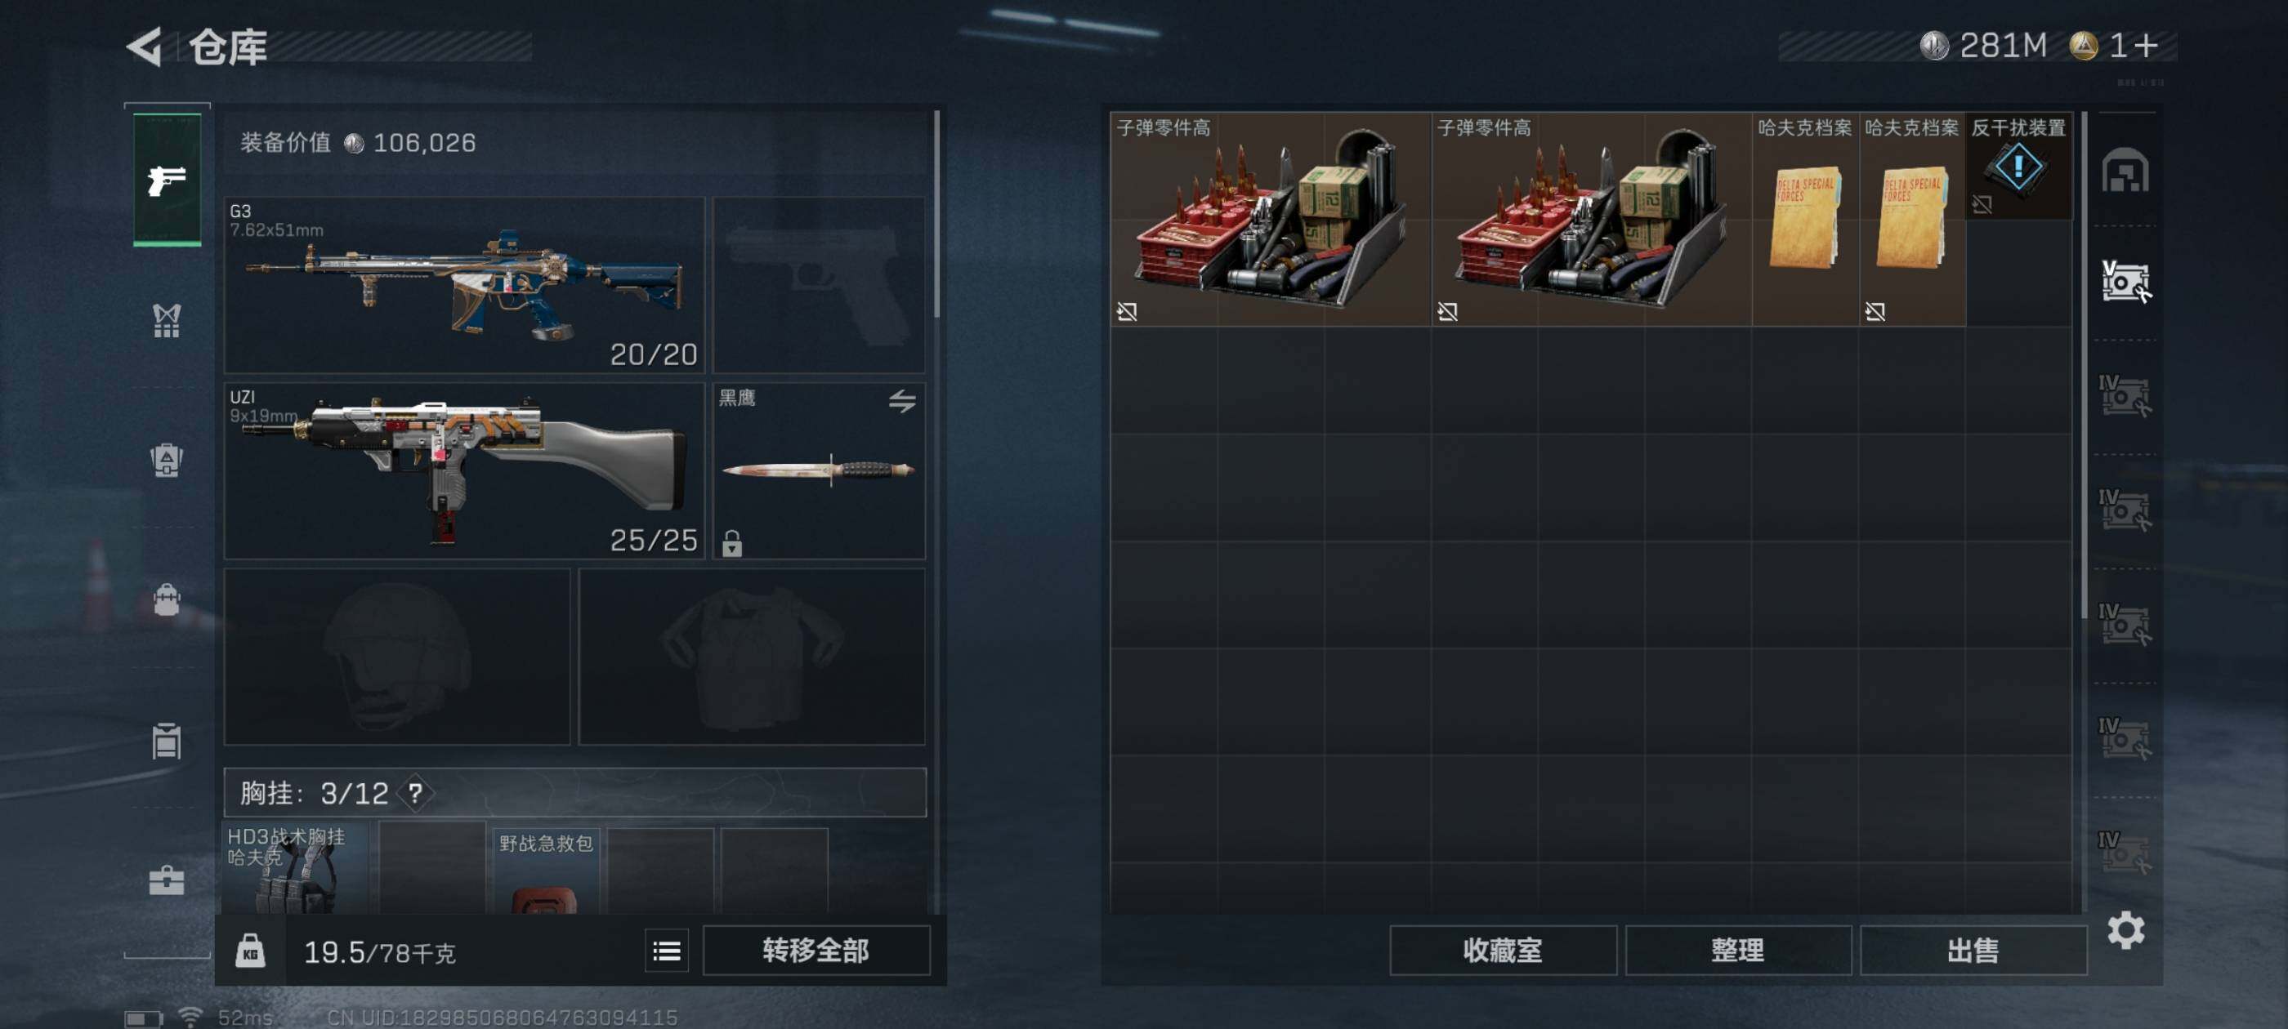Click the 出售 button

coord(1973,951)
